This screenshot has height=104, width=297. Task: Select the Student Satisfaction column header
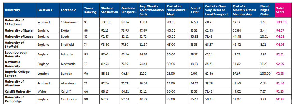pyautogui.click(x=110, y=10)
